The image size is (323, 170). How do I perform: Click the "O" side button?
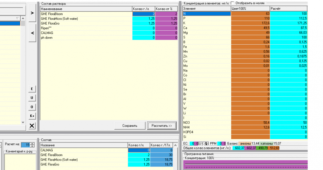[x=32, y=107]
